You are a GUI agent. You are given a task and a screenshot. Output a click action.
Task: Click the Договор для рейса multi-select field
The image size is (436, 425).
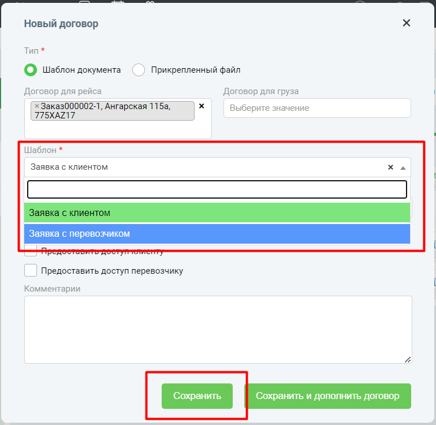point(118,118)
